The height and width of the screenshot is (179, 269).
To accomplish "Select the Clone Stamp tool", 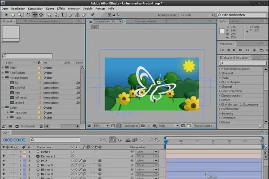I will tap(78, 15).
